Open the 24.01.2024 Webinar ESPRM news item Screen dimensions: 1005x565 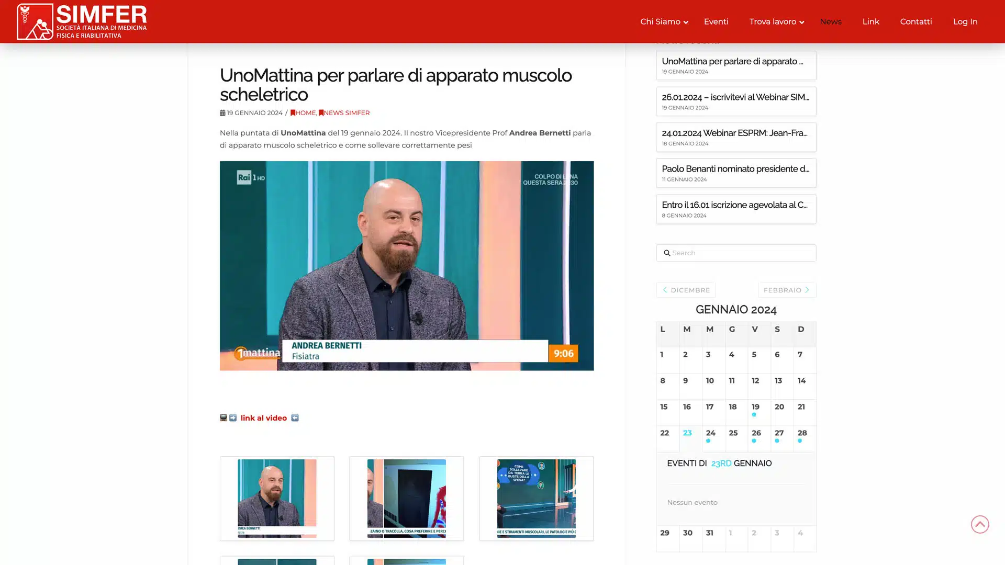point(736,137)
